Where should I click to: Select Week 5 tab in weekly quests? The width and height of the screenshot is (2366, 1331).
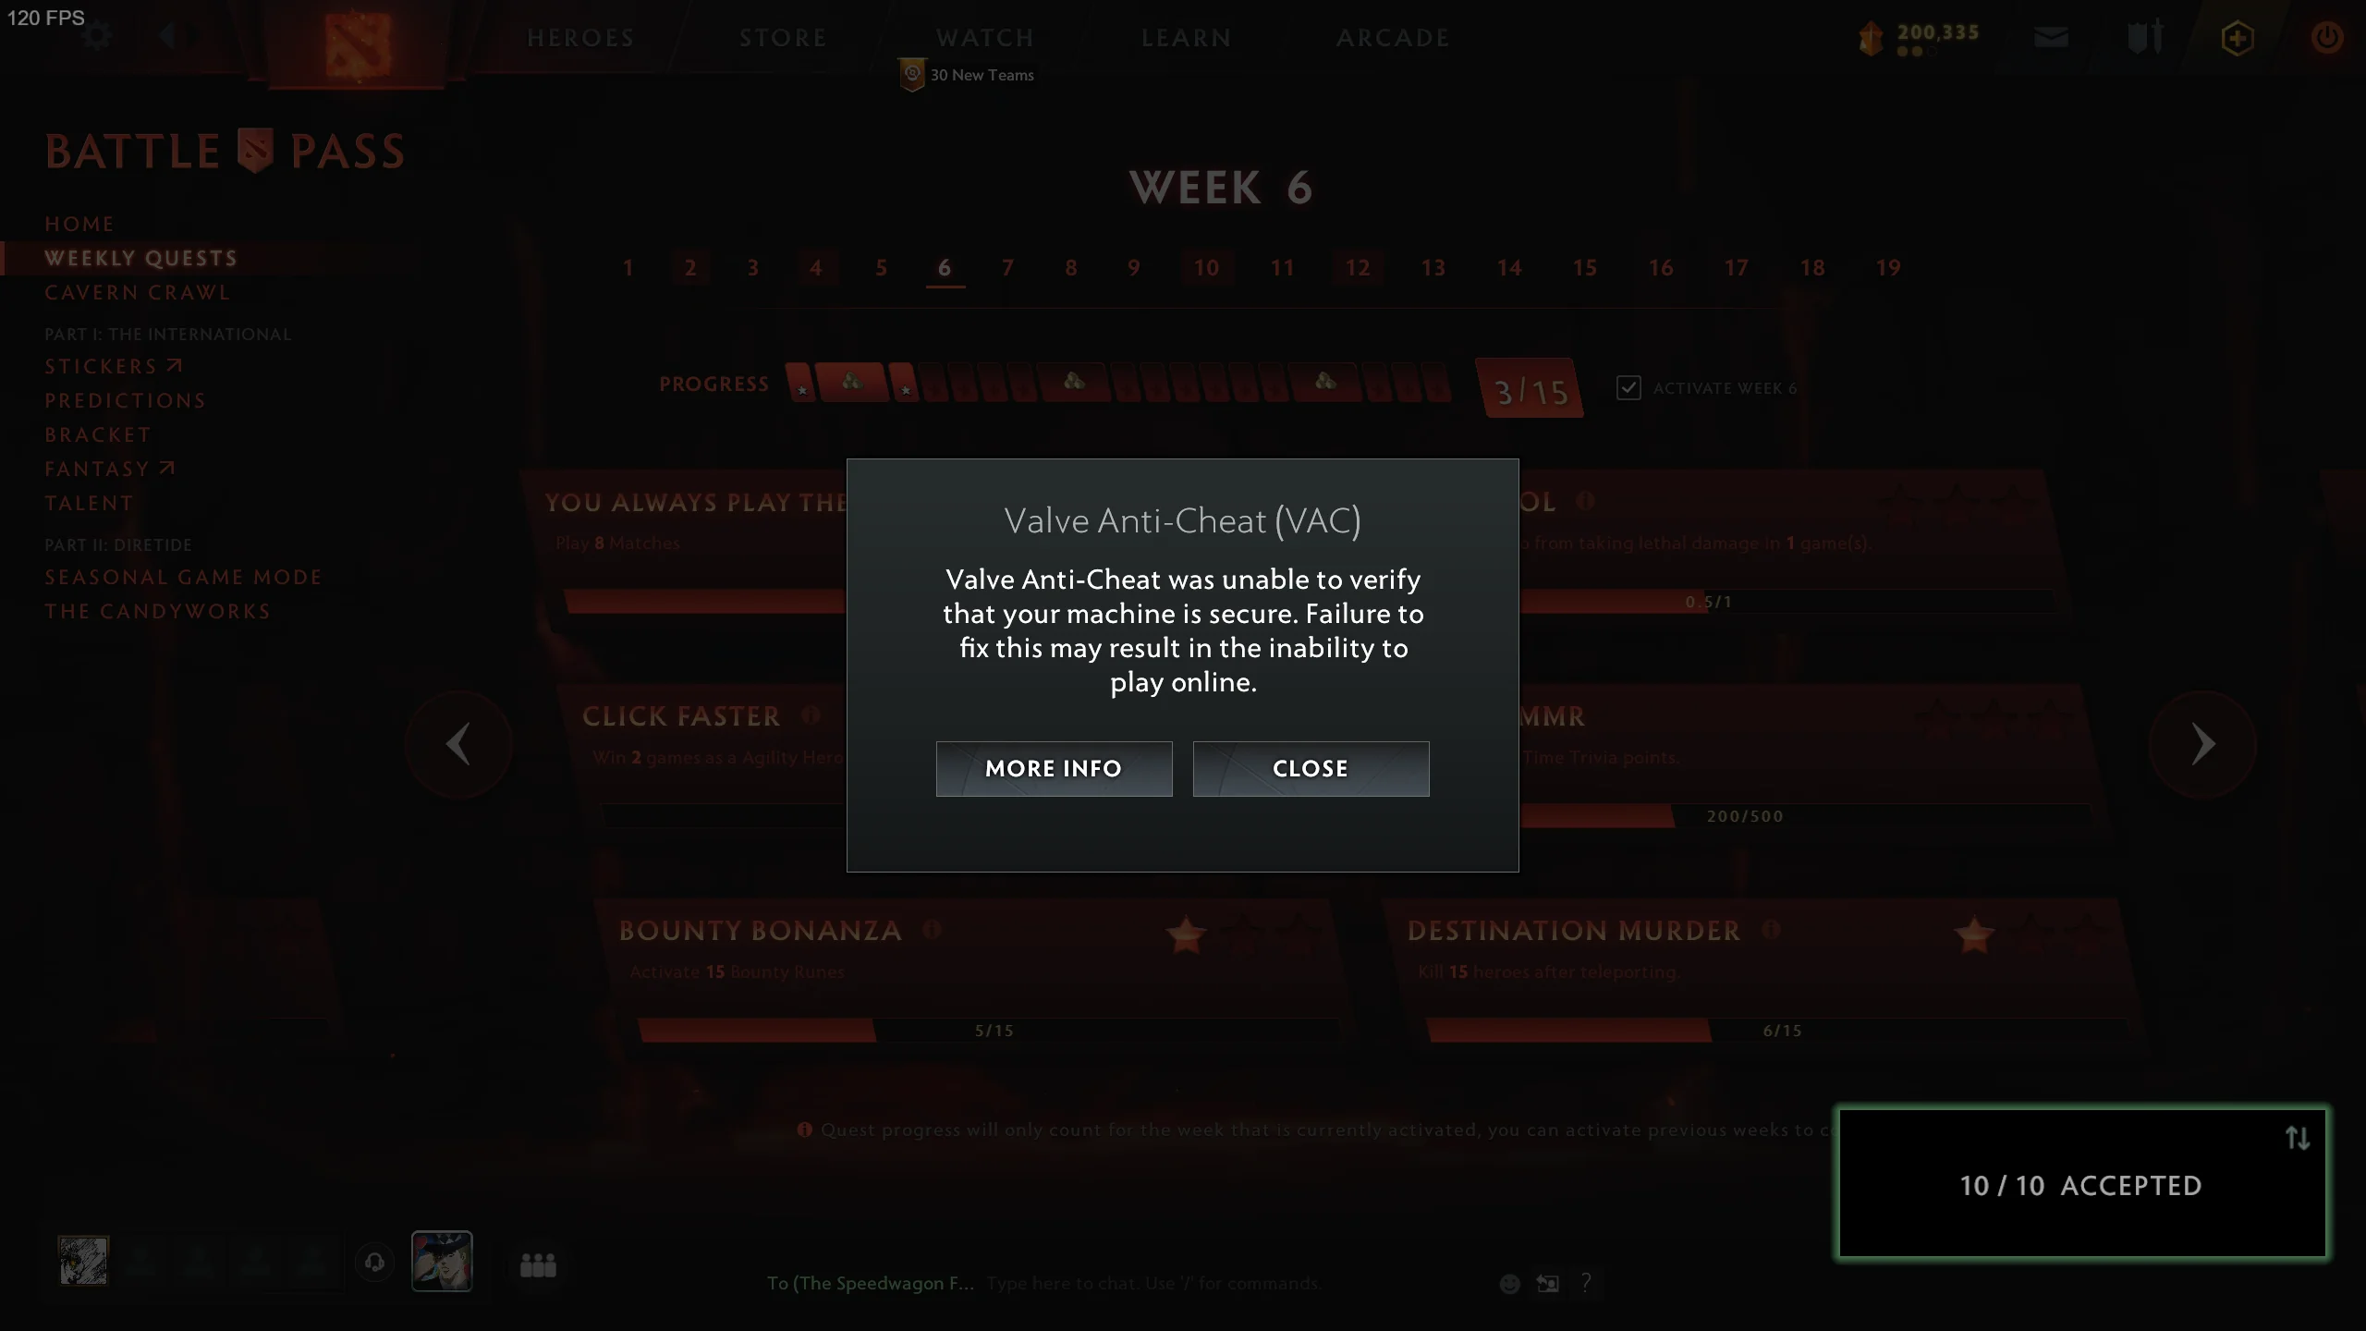(x=879, y=266)
